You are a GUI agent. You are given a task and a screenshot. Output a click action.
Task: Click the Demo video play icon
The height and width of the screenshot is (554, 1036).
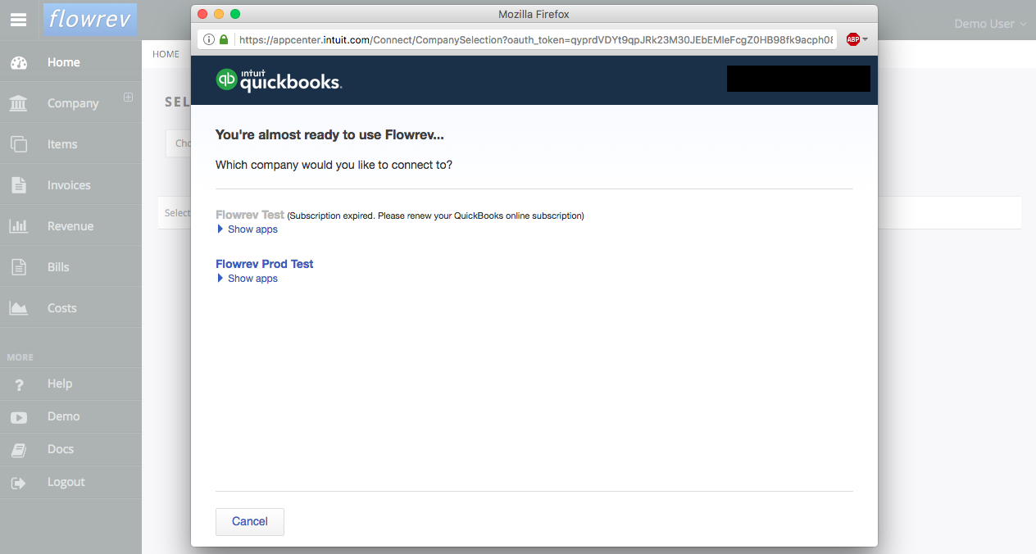tap(19, 417)
